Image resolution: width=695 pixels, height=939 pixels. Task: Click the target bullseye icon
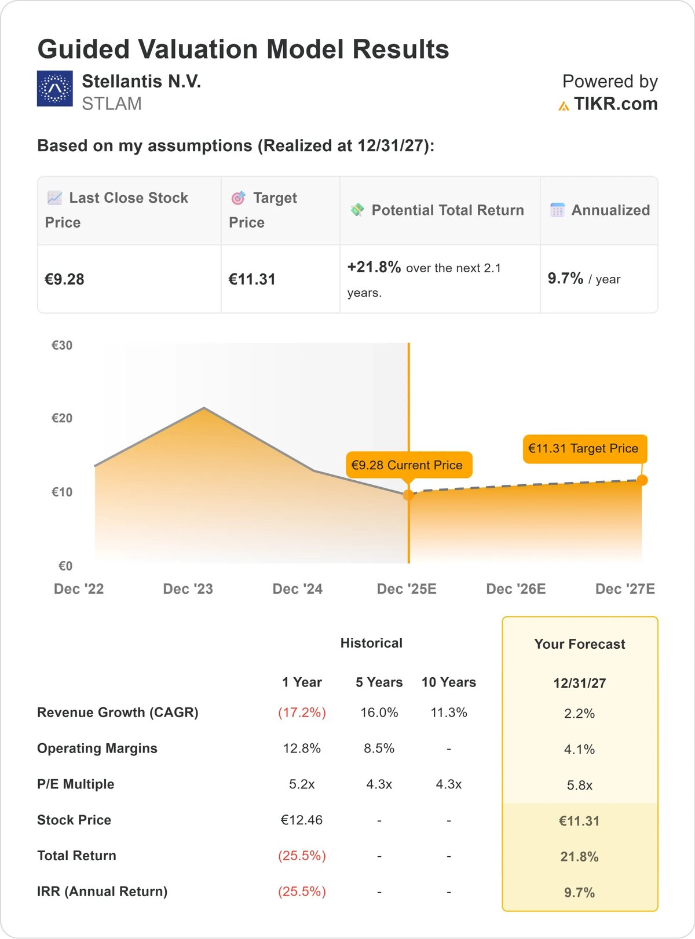coord(239,198)
